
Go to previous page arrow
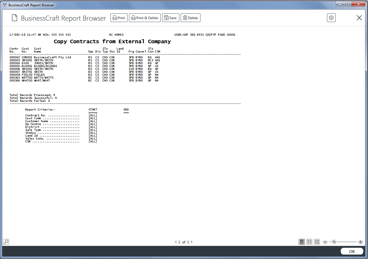(x=176, y=242)
